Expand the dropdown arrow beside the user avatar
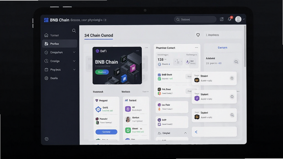 pyautogui.click(x=244, y=19)
